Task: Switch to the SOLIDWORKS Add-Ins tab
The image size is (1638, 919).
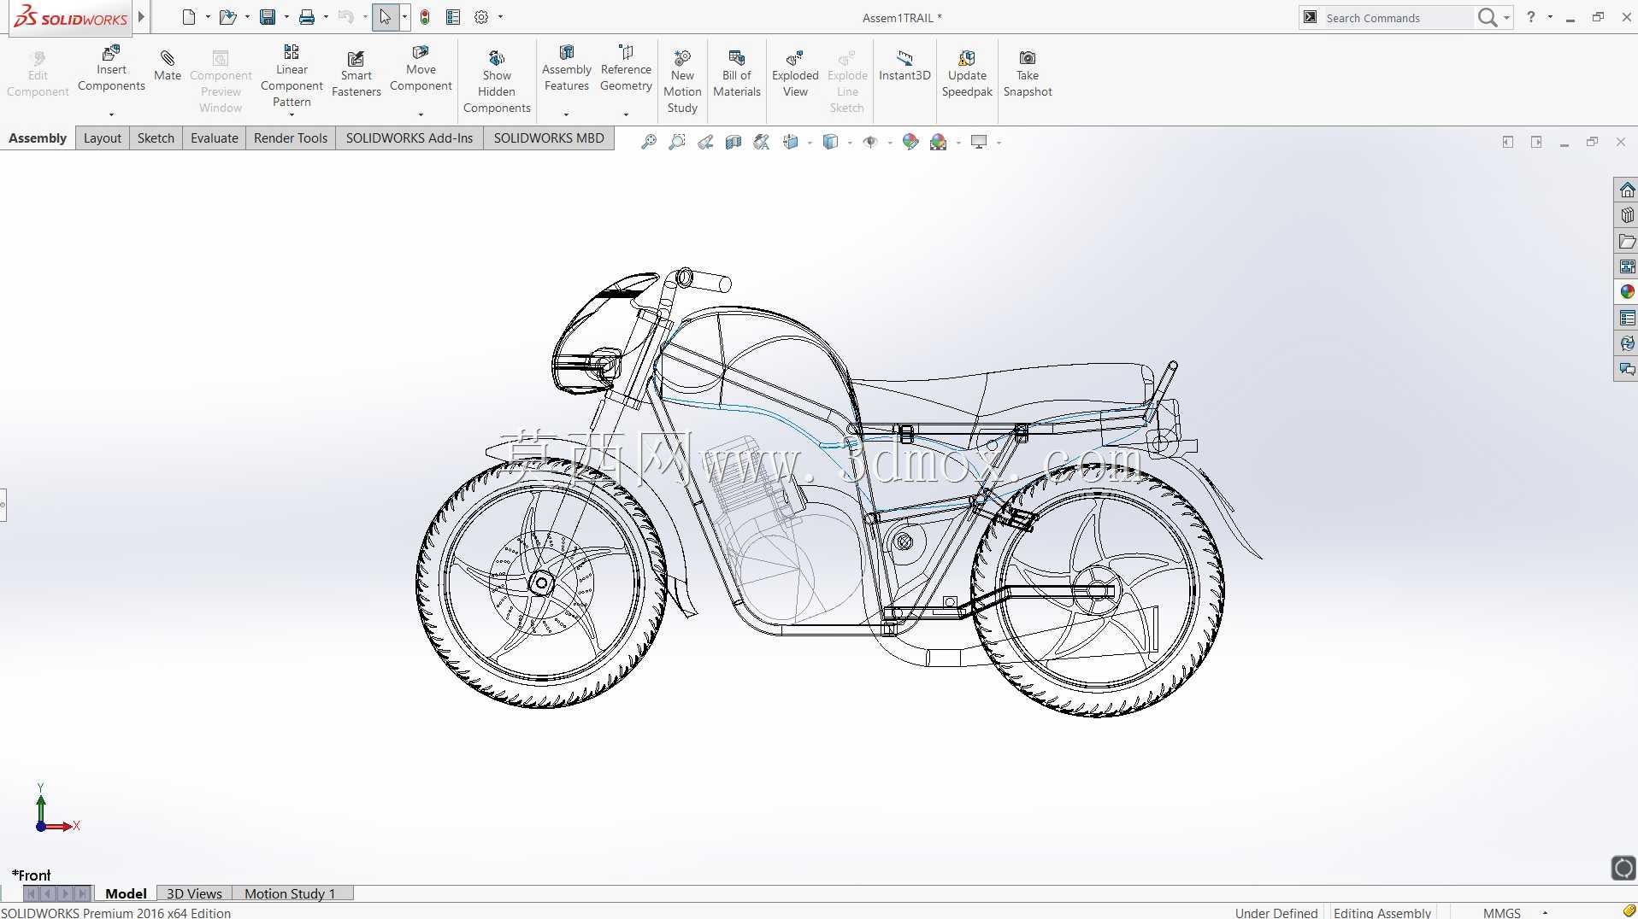Action: pyautogui.click(x=409, y=138)
